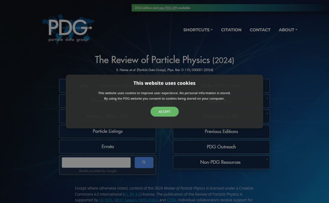Screen dimensions: 329x203
Task: Click the S. Navas et al. citation line
Action: click(x=164, y=70)
